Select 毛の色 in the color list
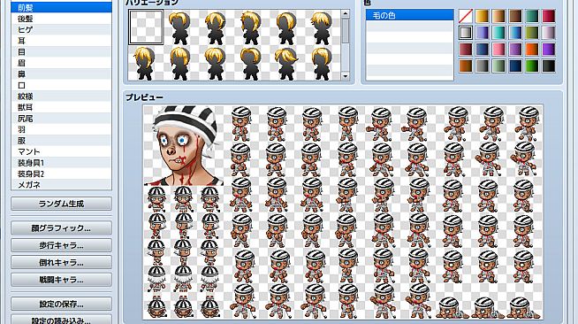 [x=409, y=15]
